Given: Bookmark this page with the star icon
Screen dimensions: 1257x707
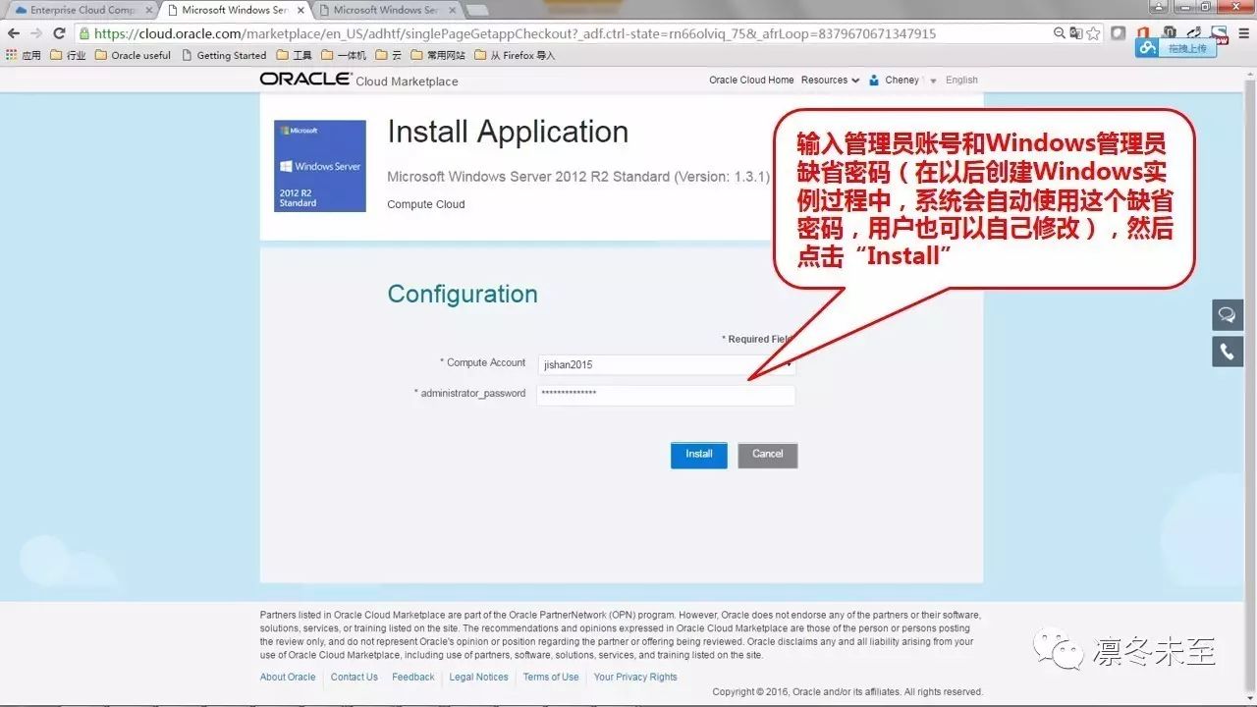Looking at the screenshot, I should click(x=1093, y=33).
